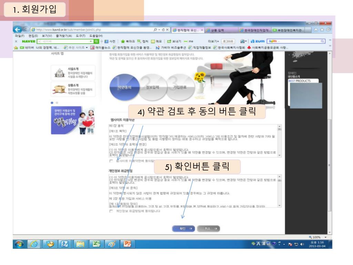Click in the Naver toolbar search field
This screenshot has width=353, height=265.
pos(65,41)
